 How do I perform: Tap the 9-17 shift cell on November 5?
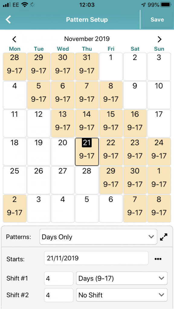pyautogui.click(x=38, y=95)
